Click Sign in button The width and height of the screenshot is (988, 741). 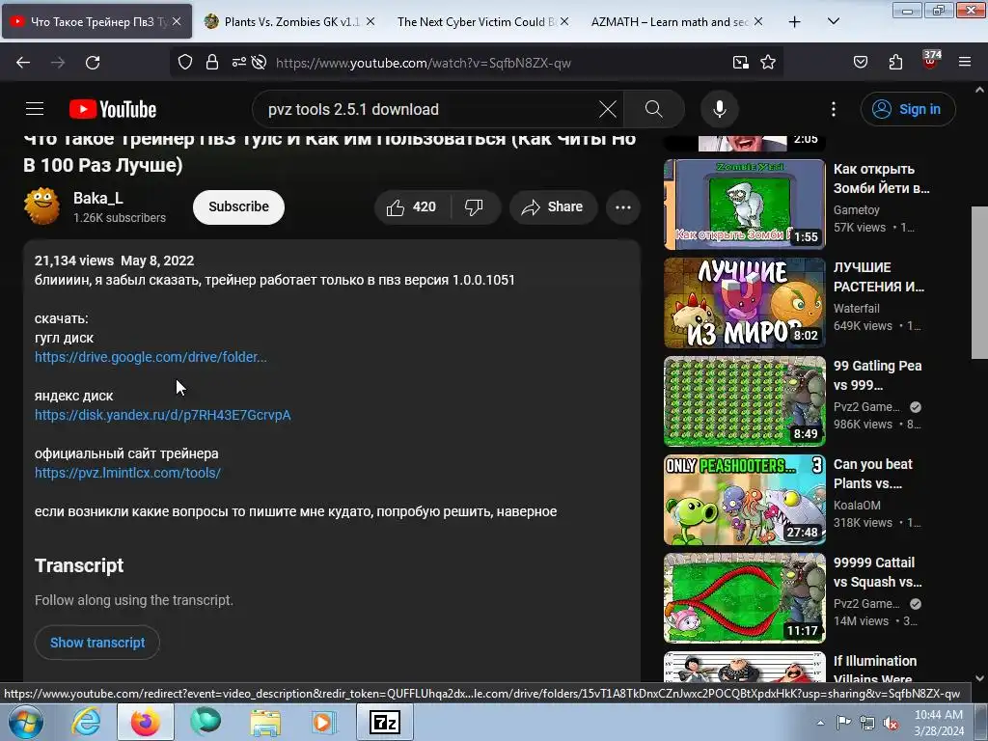(x=908, y=109)
